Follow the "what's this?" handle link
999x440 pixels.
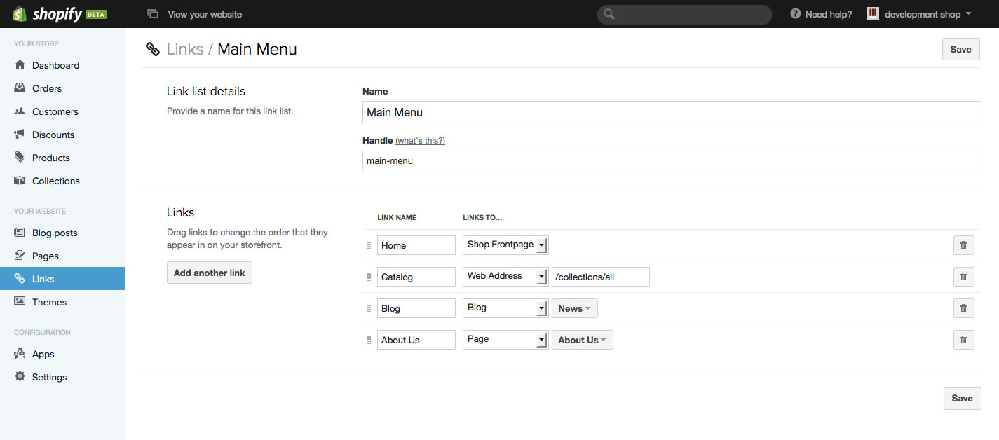[420, 141]
